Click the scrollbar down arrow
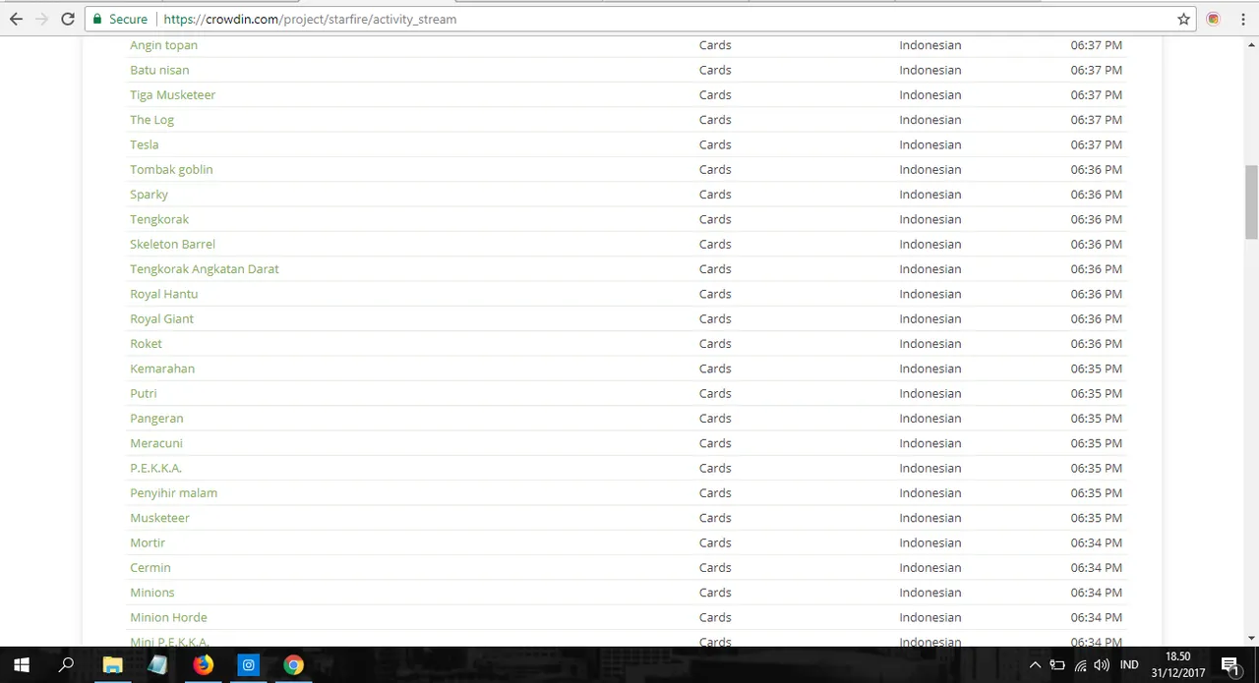Viewport: 1259px width, 683px height. [x=1251, y=637]
